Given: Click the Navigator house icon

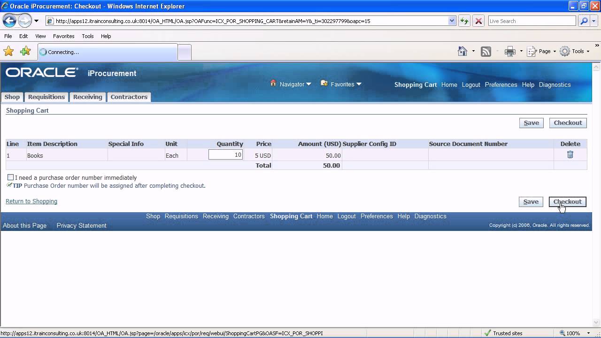Looking at the screenshot, I should click(x=273, y=84).
